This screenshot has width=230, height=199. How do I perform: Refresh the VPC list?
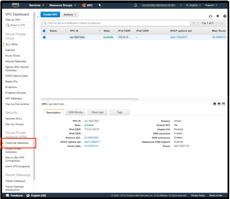pyautogui.click(x=210, y=16)
